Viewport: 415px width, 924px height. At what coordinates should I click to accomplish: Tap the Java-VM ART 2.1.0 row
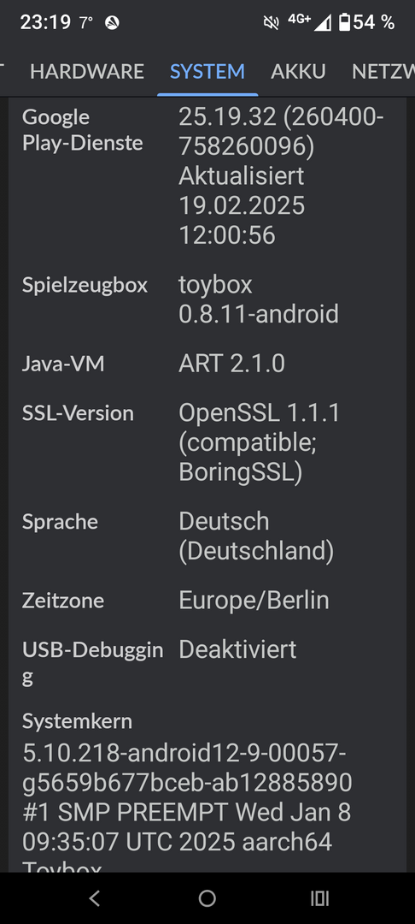[x=207, y=364]
